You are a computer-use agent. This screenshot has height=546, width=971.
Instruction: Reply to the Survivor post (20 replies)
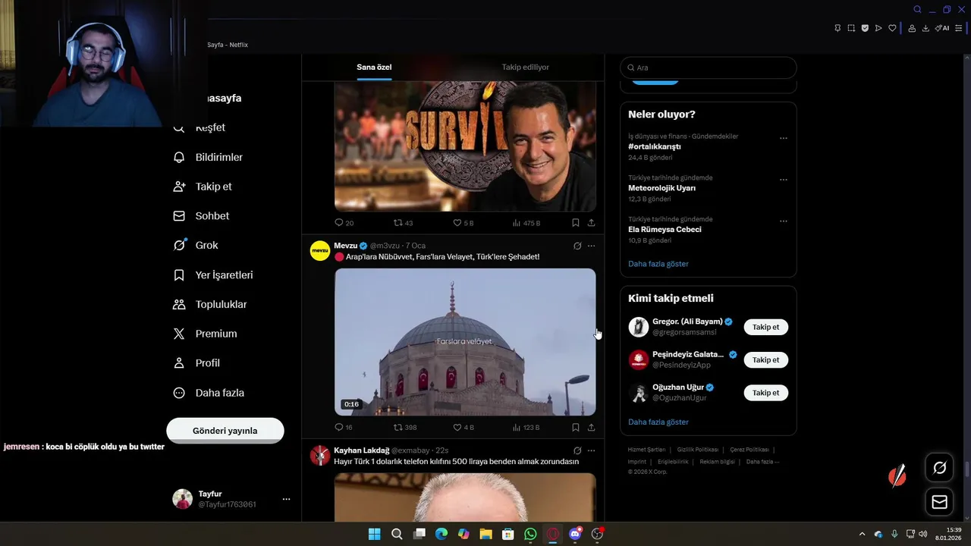344,223
